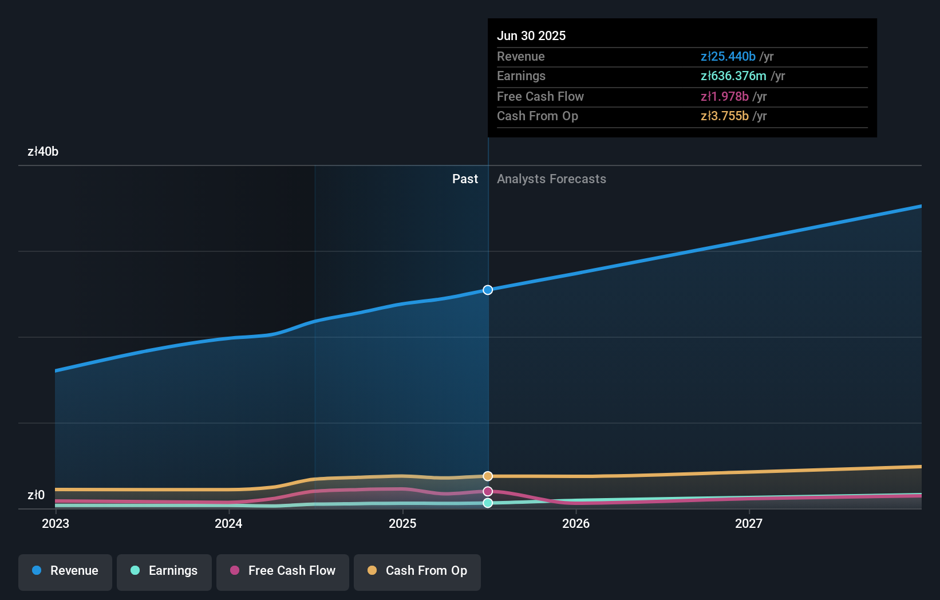Click the 'Past' chart label
The height and width of the screenshot is (600, 940).
(465, 179)
